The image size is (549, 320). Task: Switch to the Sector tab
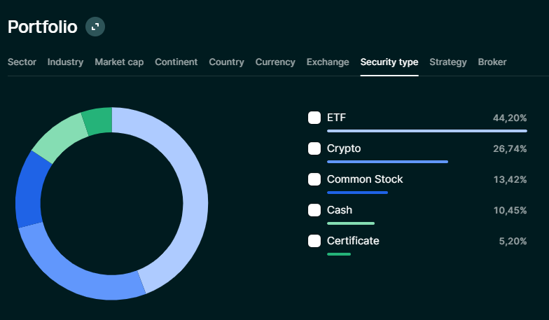[x=22, y=62]
